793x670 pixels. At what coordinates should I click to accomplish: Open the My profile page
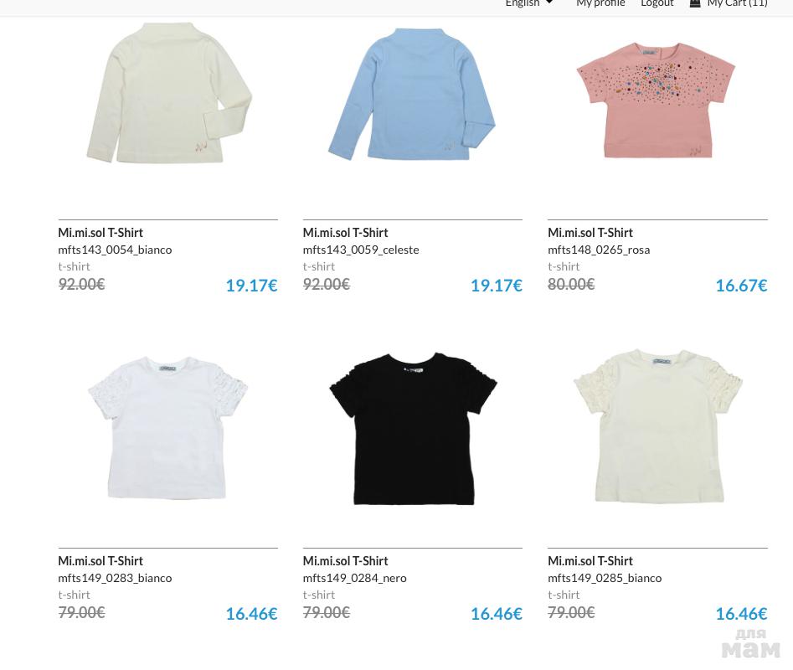pos(600,3)
